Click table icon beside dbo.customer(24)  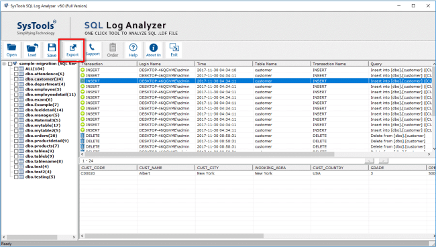(x=21, y=79)
